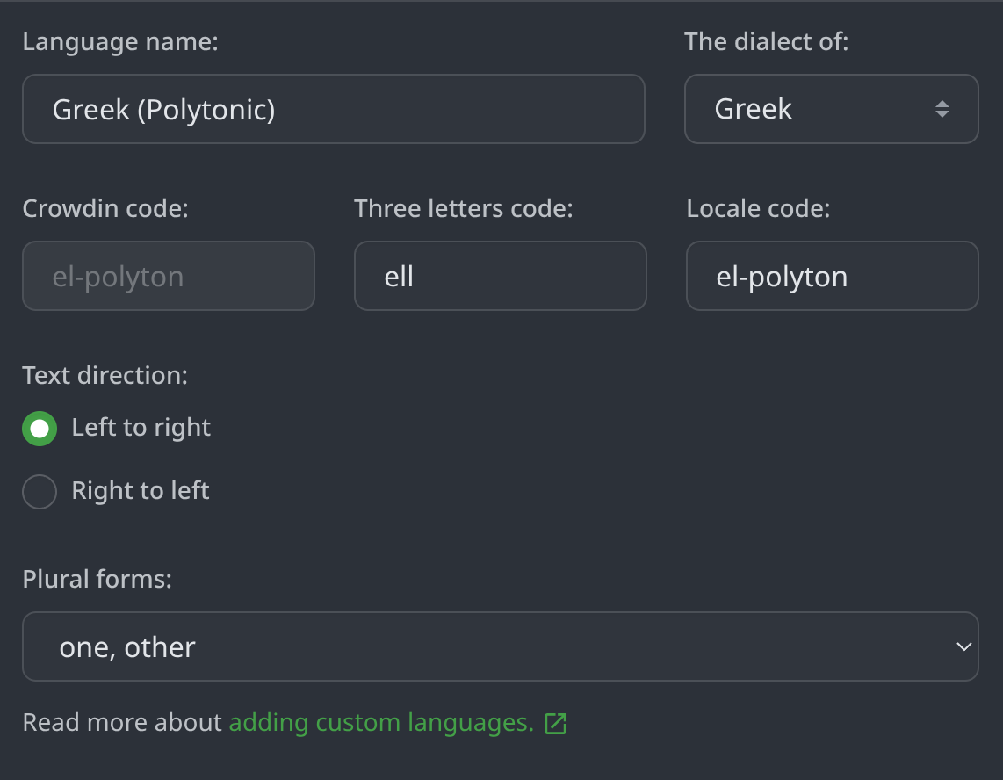This screenshot has height=780, width=1003.
Task: Click the Three letters code field 'ell'
Action: point(500,276)
